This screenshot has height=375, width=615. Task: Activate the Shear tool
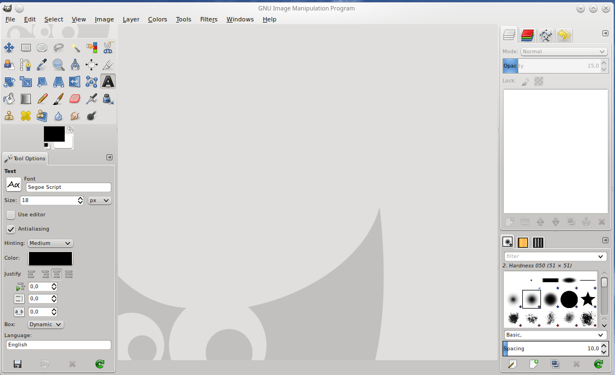[42, 82]
